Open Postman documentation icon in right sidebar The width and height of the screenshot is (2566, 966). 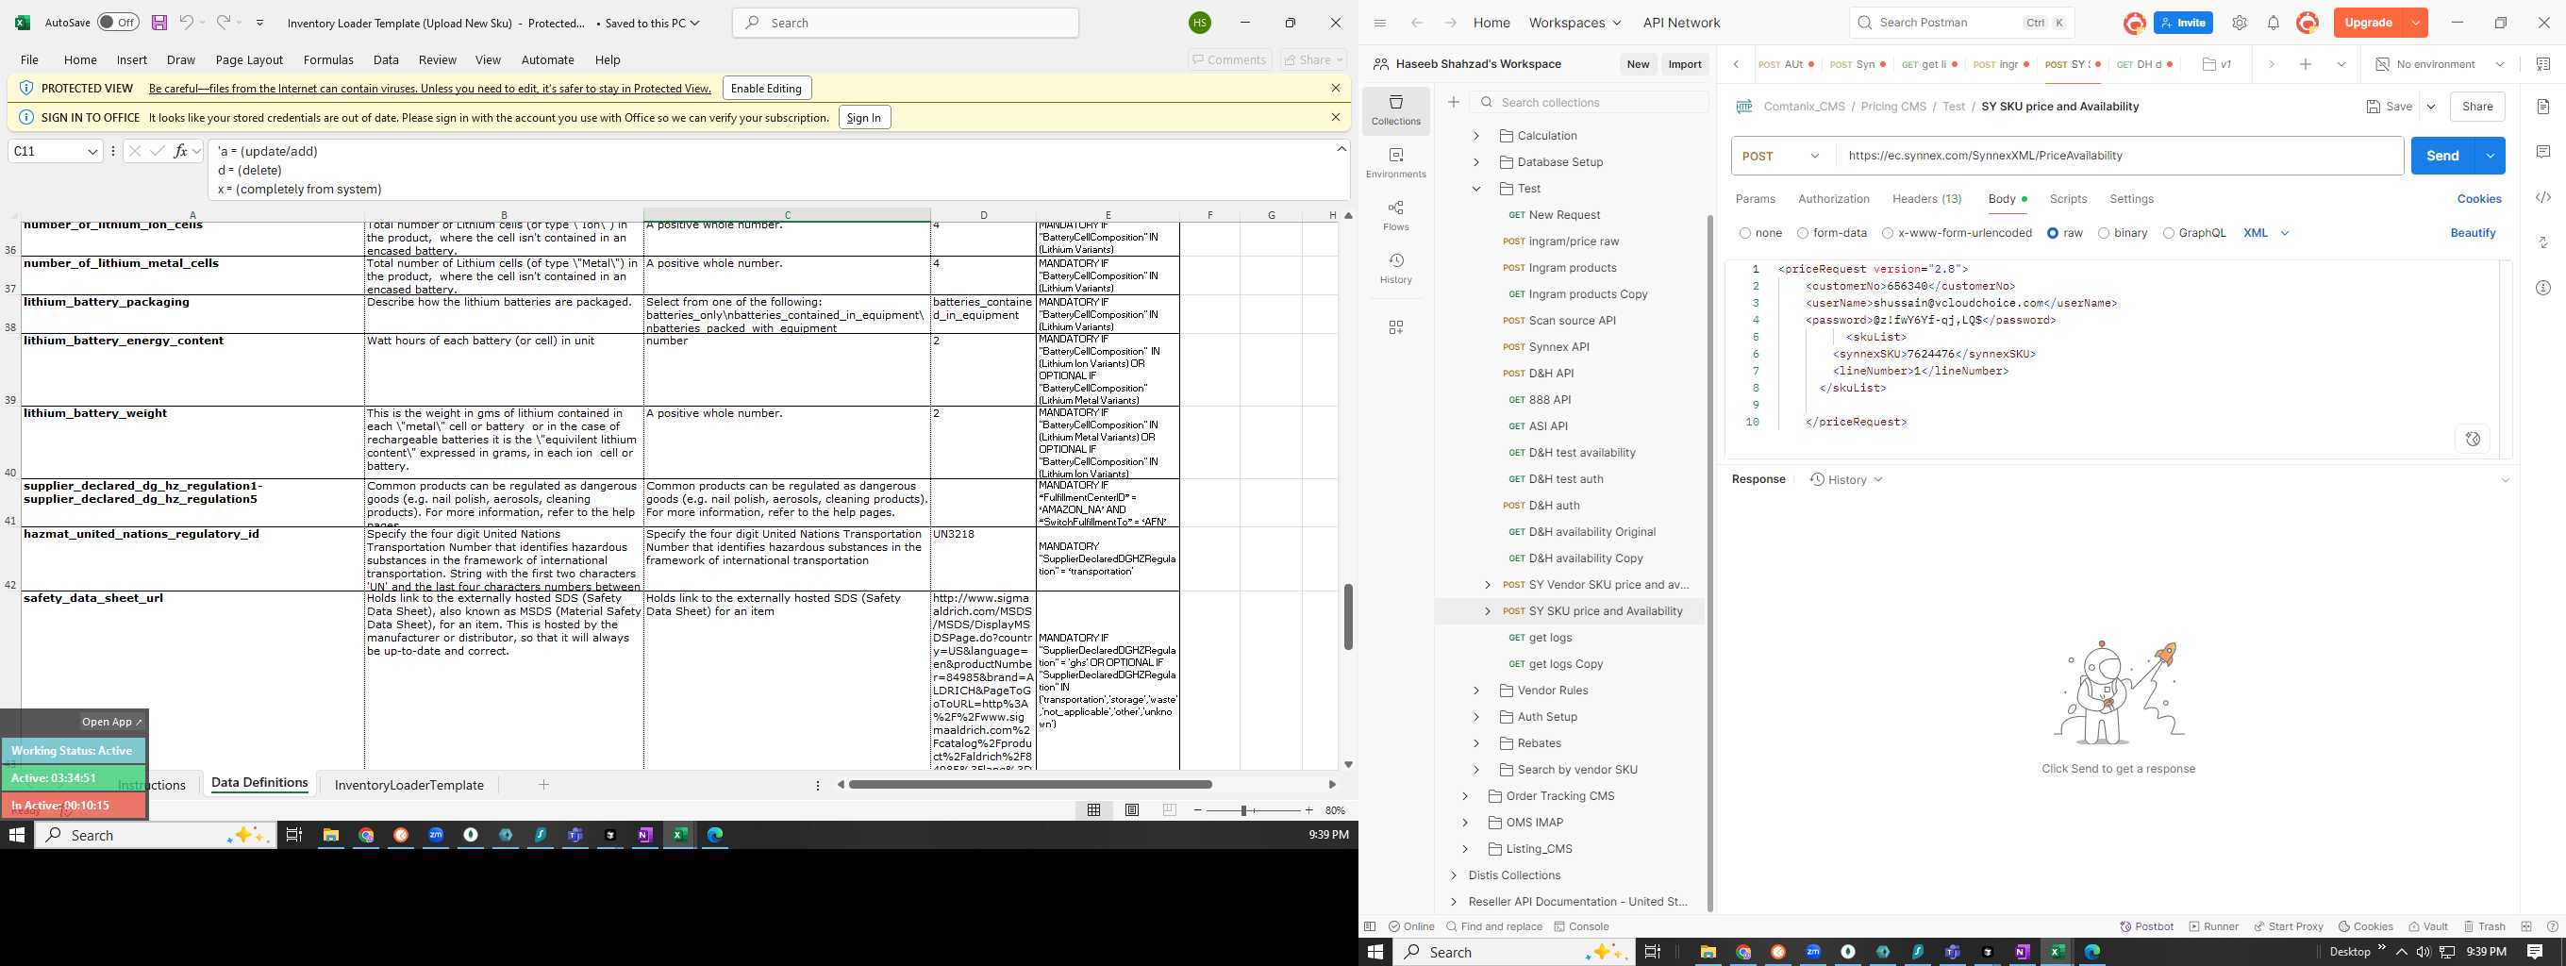[x=2543, y=106]
